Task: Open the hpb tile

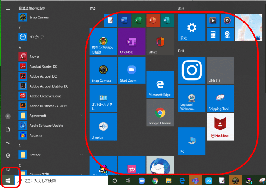Action: [132, 165]
